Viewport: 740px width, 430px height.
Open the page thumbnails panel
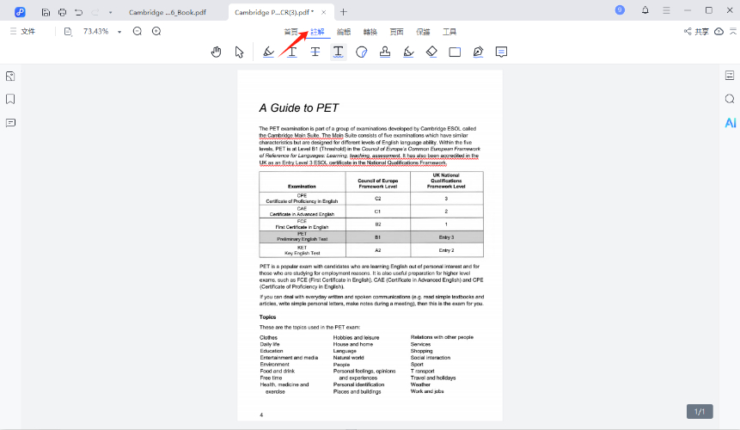pyautogui.click(x=10, y=76)
